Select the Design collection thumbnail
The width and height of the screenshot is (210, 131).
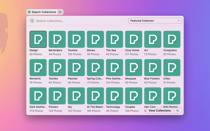point(38,39)
